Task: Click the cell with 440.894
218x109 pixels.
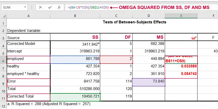Action: tap(149, 60)
